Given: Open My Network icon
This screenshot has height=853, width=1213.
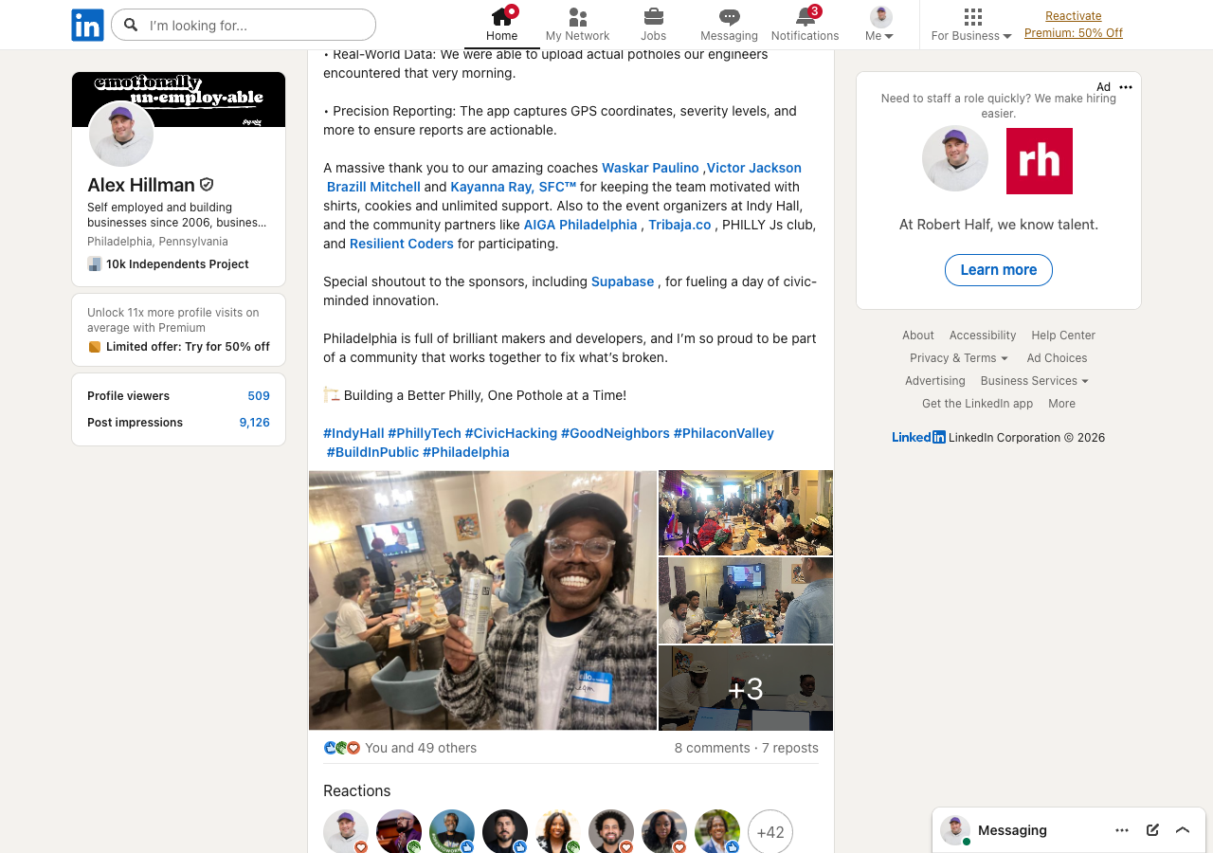Looking at the screenshot, I should [577, 17].
